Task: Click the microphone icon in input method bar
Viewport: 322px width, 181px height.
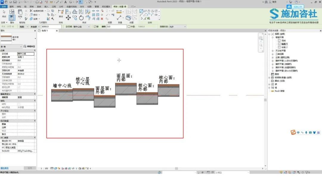Action: point(306,132)
